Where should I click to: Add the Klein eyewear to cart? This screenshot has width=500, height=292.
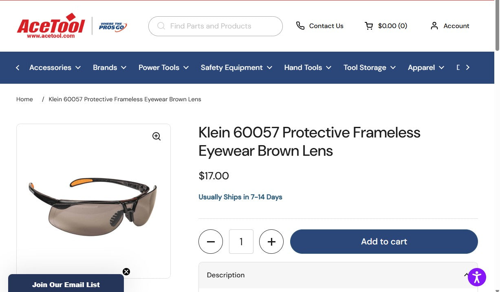(x=383, y=241)
